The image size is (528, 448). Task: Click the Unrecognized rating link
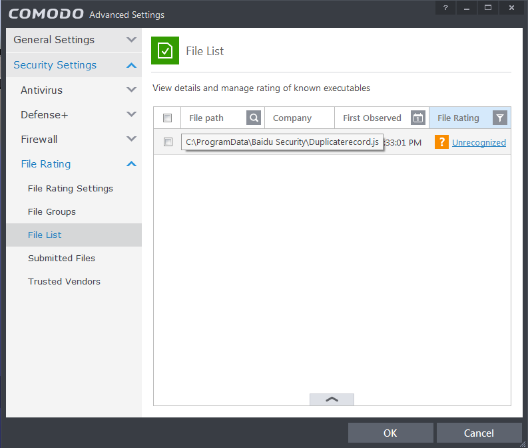[x=479, y=142]
